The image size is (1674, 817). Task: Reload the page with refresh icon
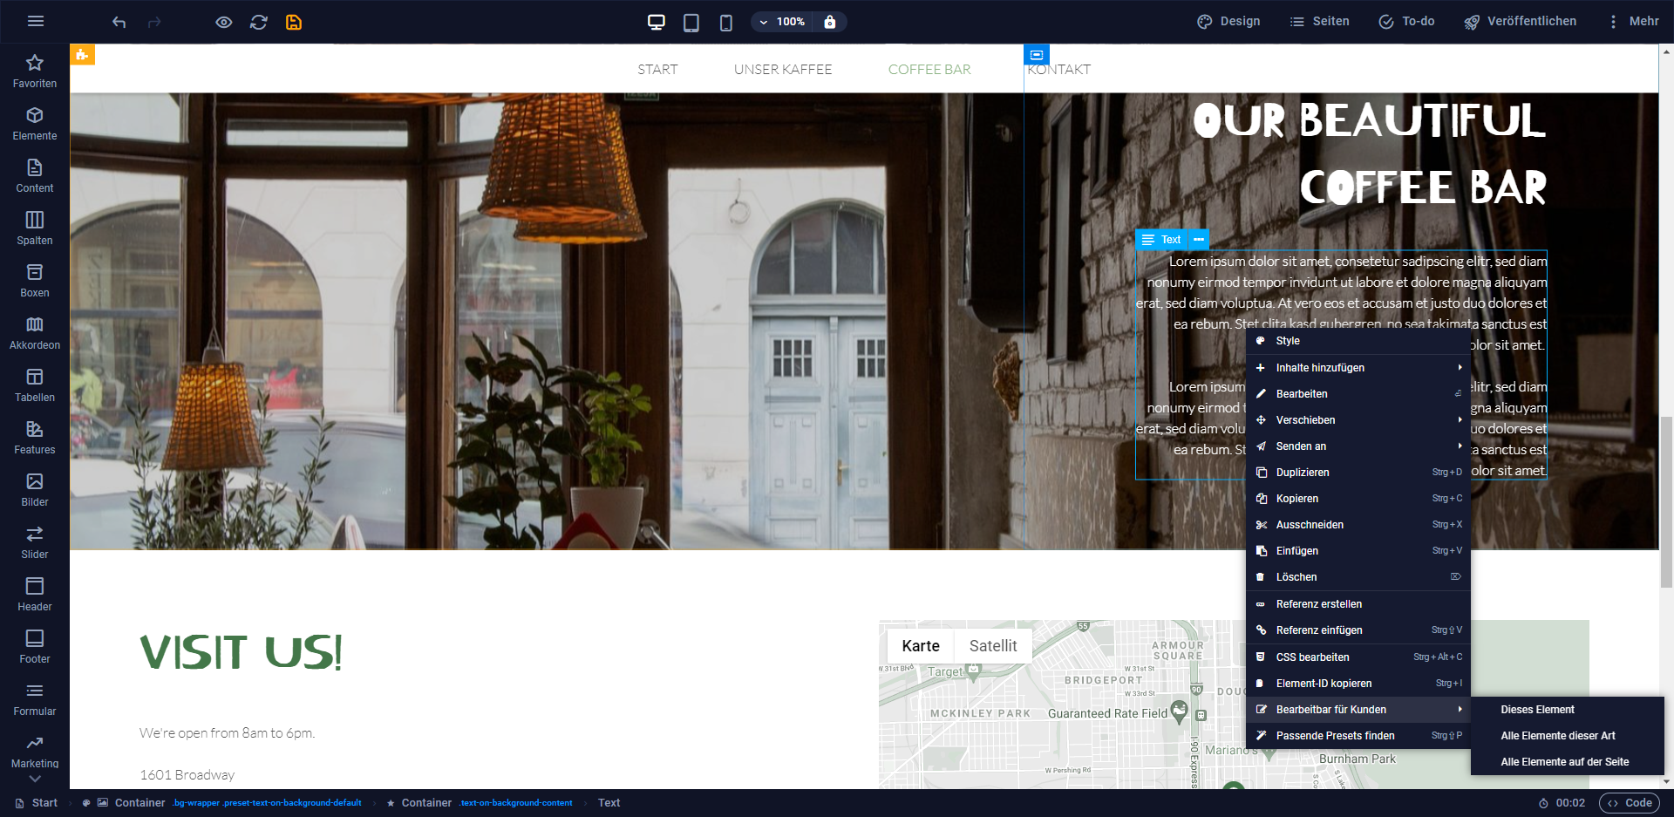point(259,22)
